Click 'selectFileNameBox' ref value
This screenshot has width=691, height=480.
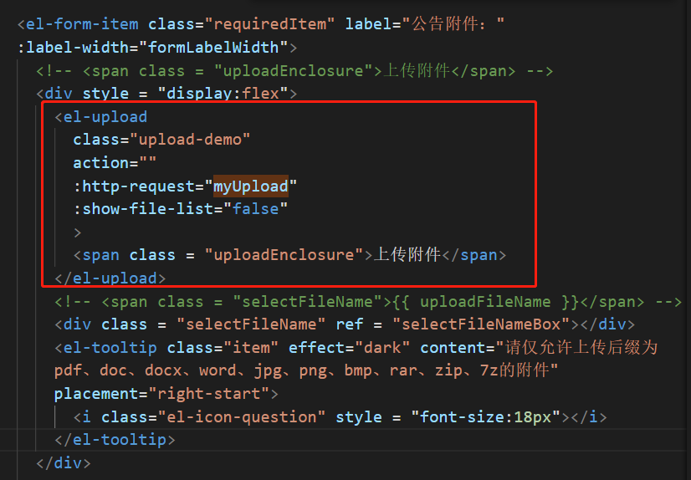click(481, 324)
